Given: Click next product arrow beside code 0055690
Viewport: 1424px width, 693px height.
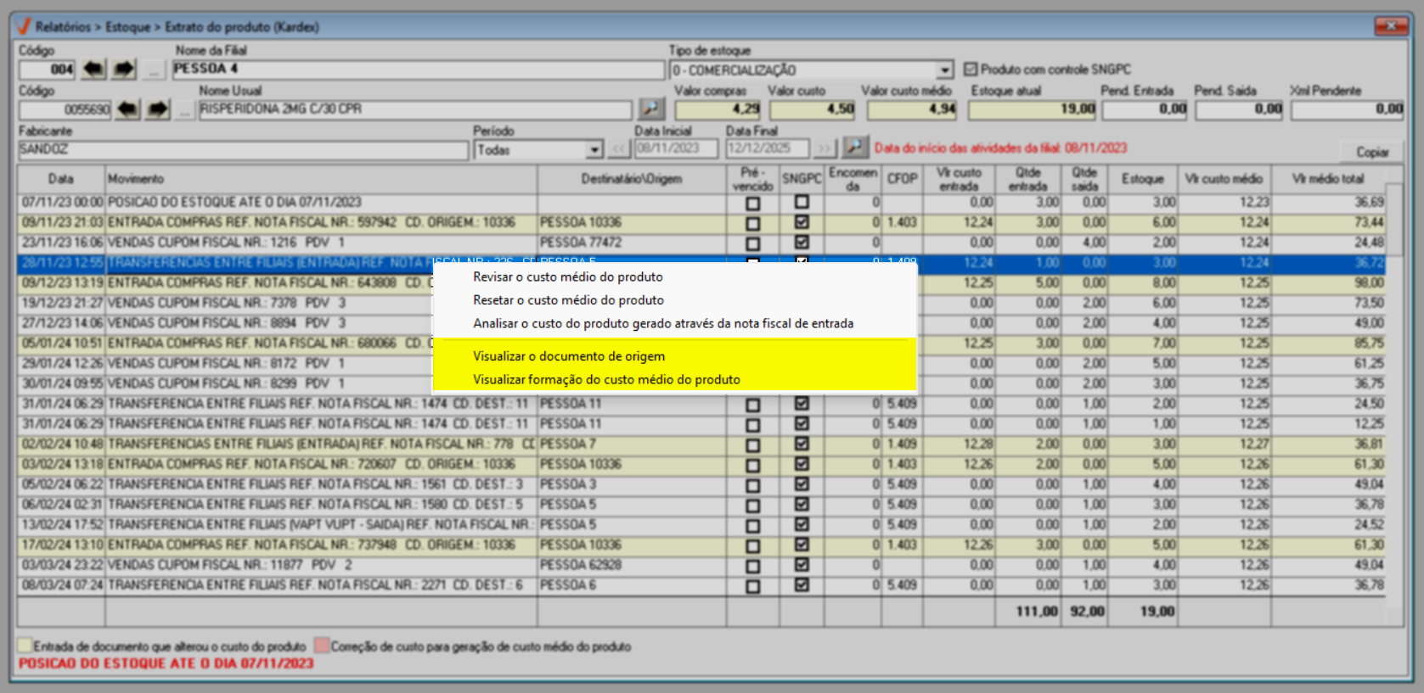Looking at the screenshot, I should tap(158, 109).
